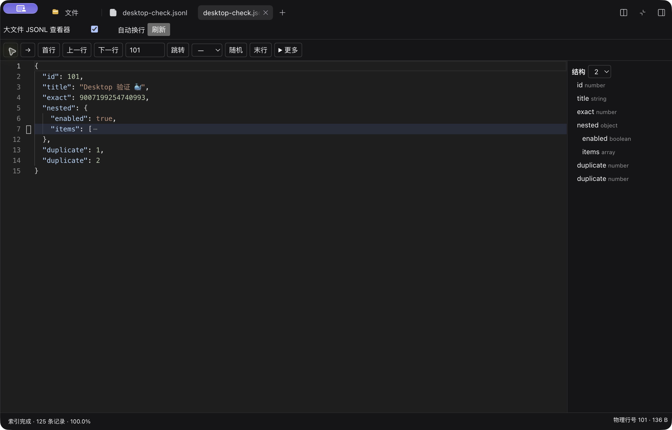Go to first row with 首行
672x430 pixels.
49,50
